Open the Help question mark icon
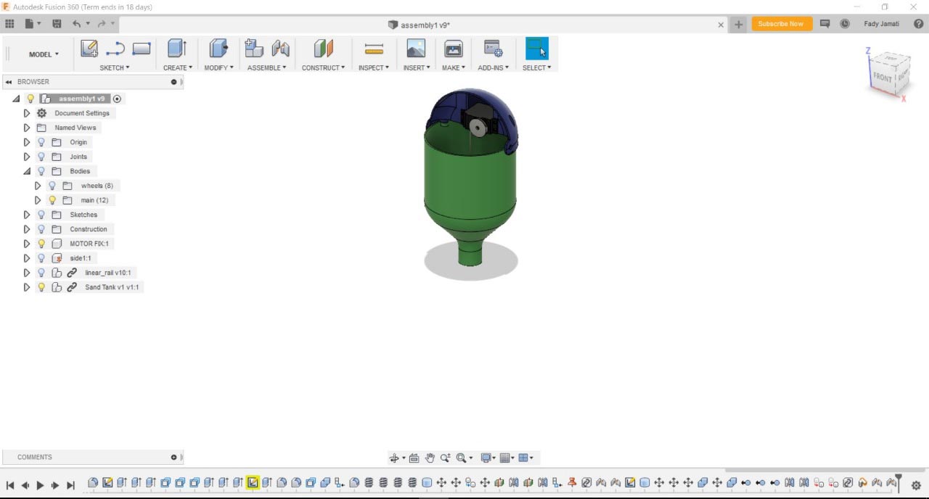Image resolution: width=929 pixels, height=499 pixels. pyautogui.click(x=918, y=24)
